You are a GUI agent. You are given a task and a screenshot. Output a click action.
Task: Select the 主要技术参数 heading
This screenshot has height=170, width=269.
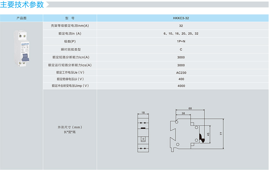(22, 4)
